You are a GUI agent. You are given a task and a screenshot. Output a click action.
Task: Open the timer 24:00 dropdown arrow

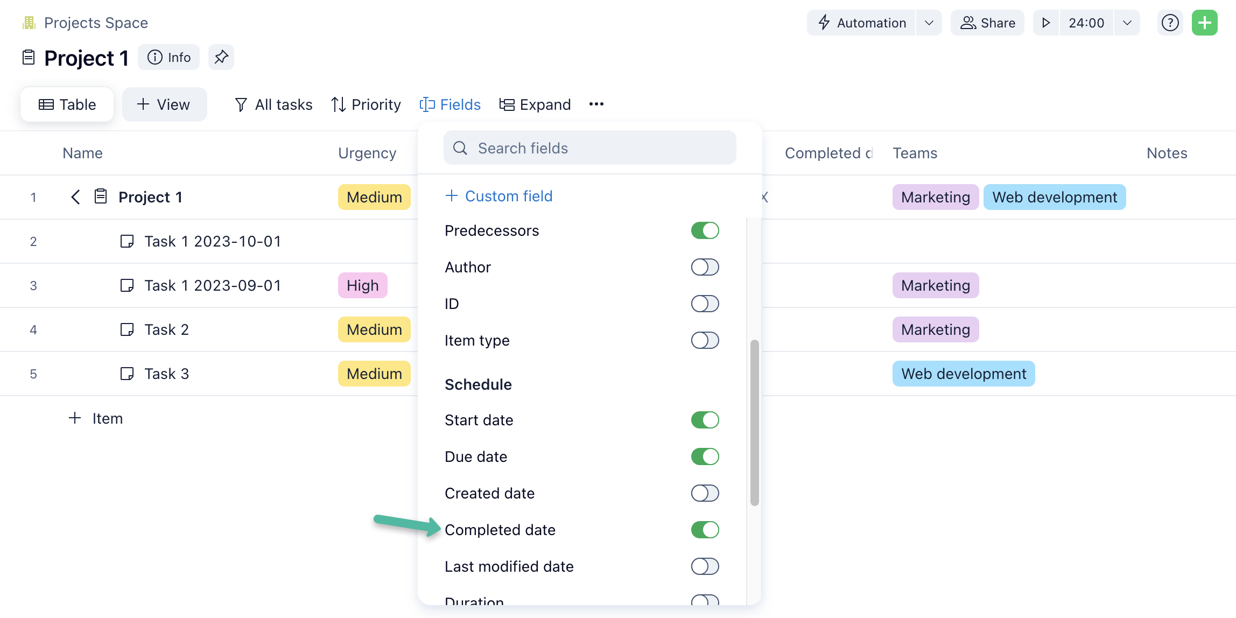click(x=1127, y=23)
